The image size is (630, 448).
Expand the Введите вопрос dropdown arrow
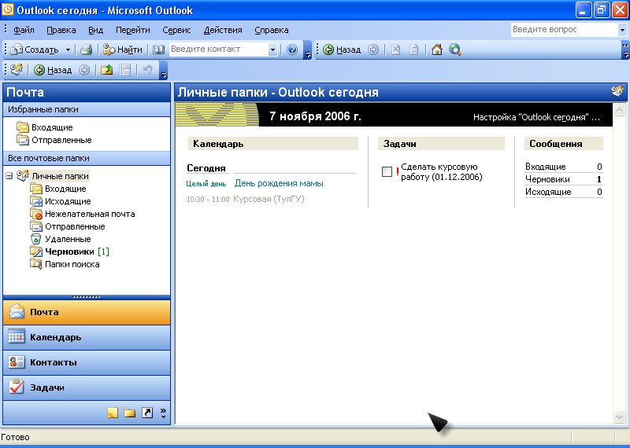coord(622,30)
